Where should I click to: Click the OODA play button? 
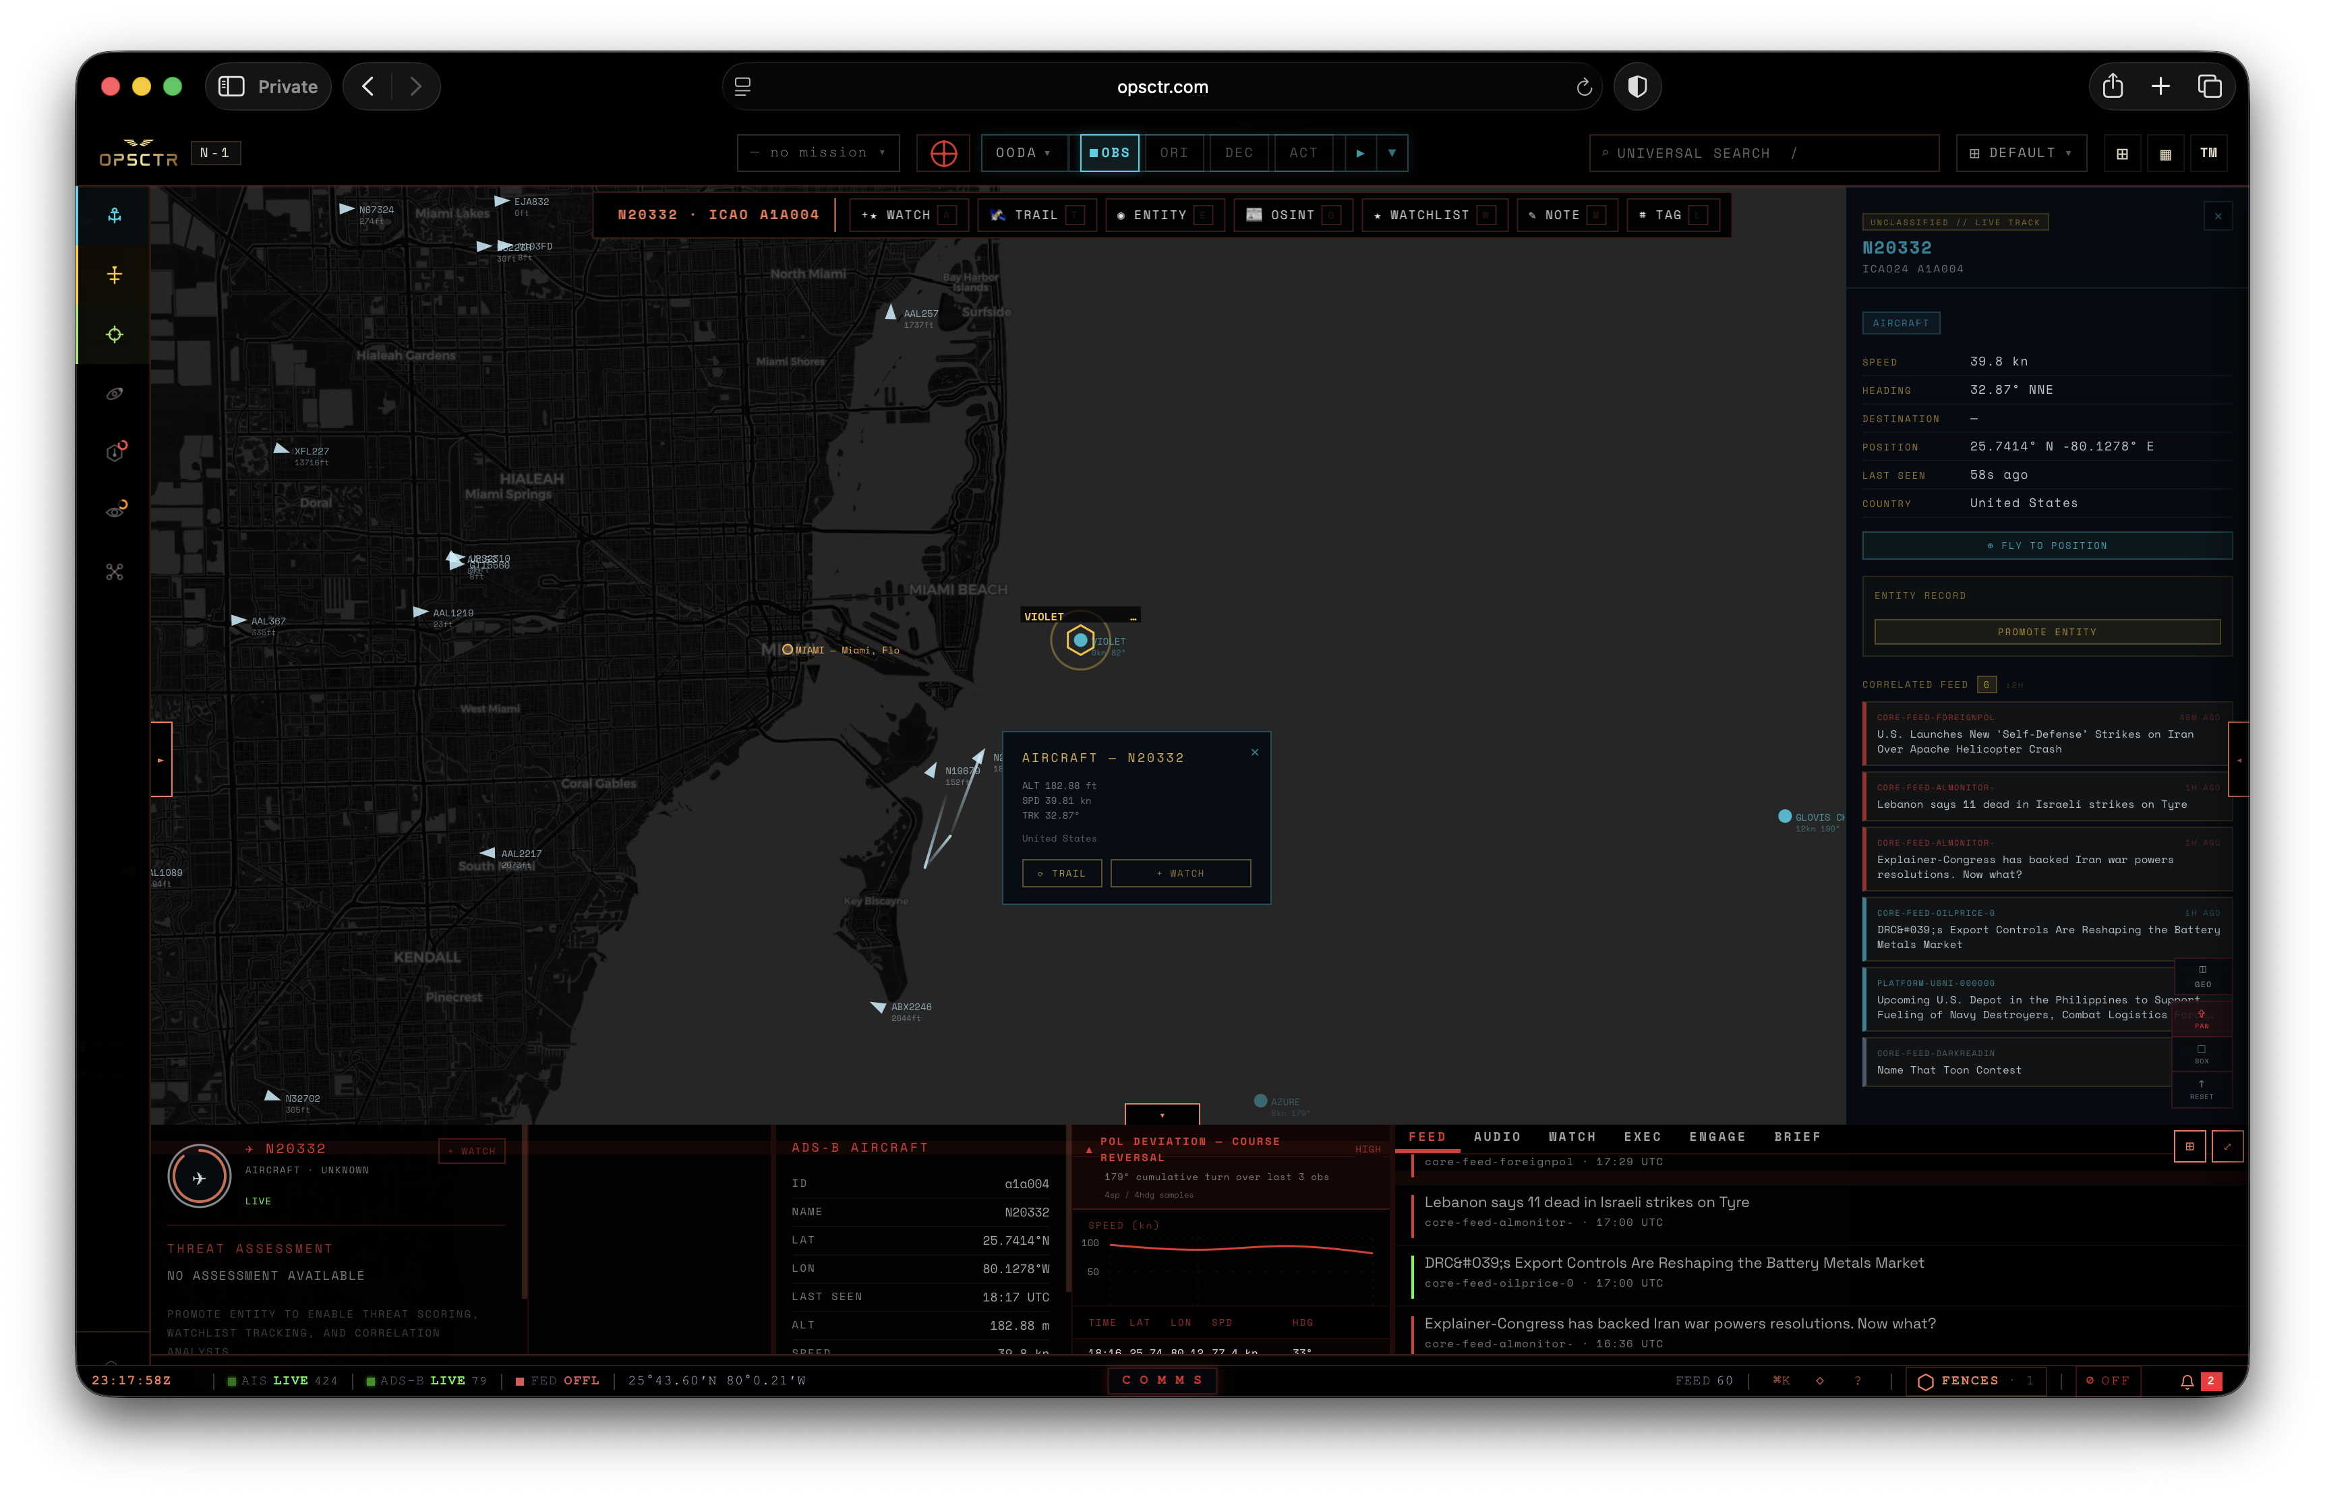click(1360, 152)
